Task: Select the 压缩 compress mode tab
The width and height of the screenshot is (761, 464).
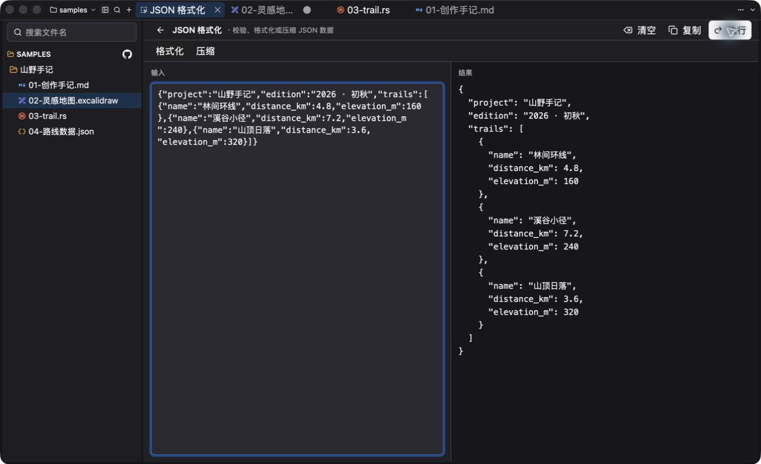Action: pos(206,51)
